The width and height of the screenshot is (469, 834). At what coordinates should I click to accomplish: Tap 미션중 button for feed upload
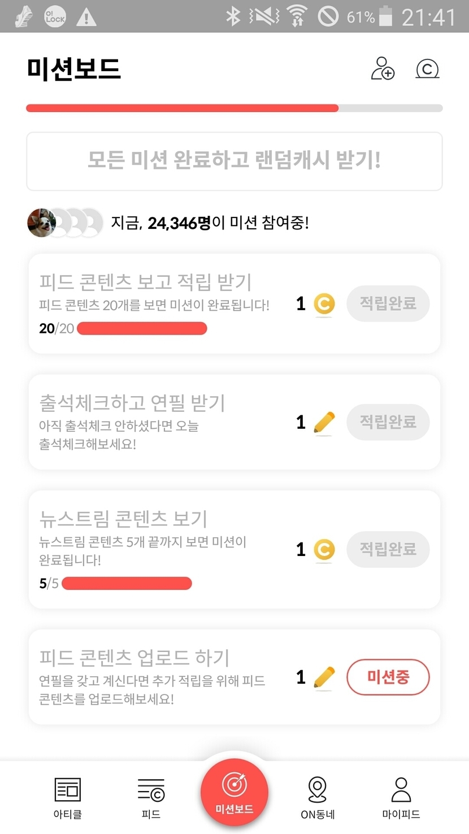click(388, 677)
